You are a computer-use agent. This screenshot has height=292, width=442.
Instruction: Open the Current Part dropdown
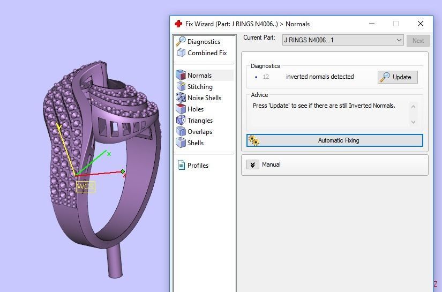coord(343,40)
